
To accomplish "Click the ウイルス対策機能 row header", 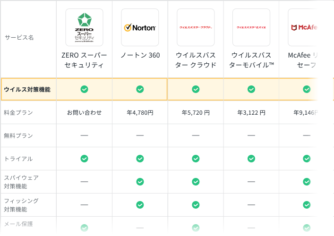I will 27,89.
